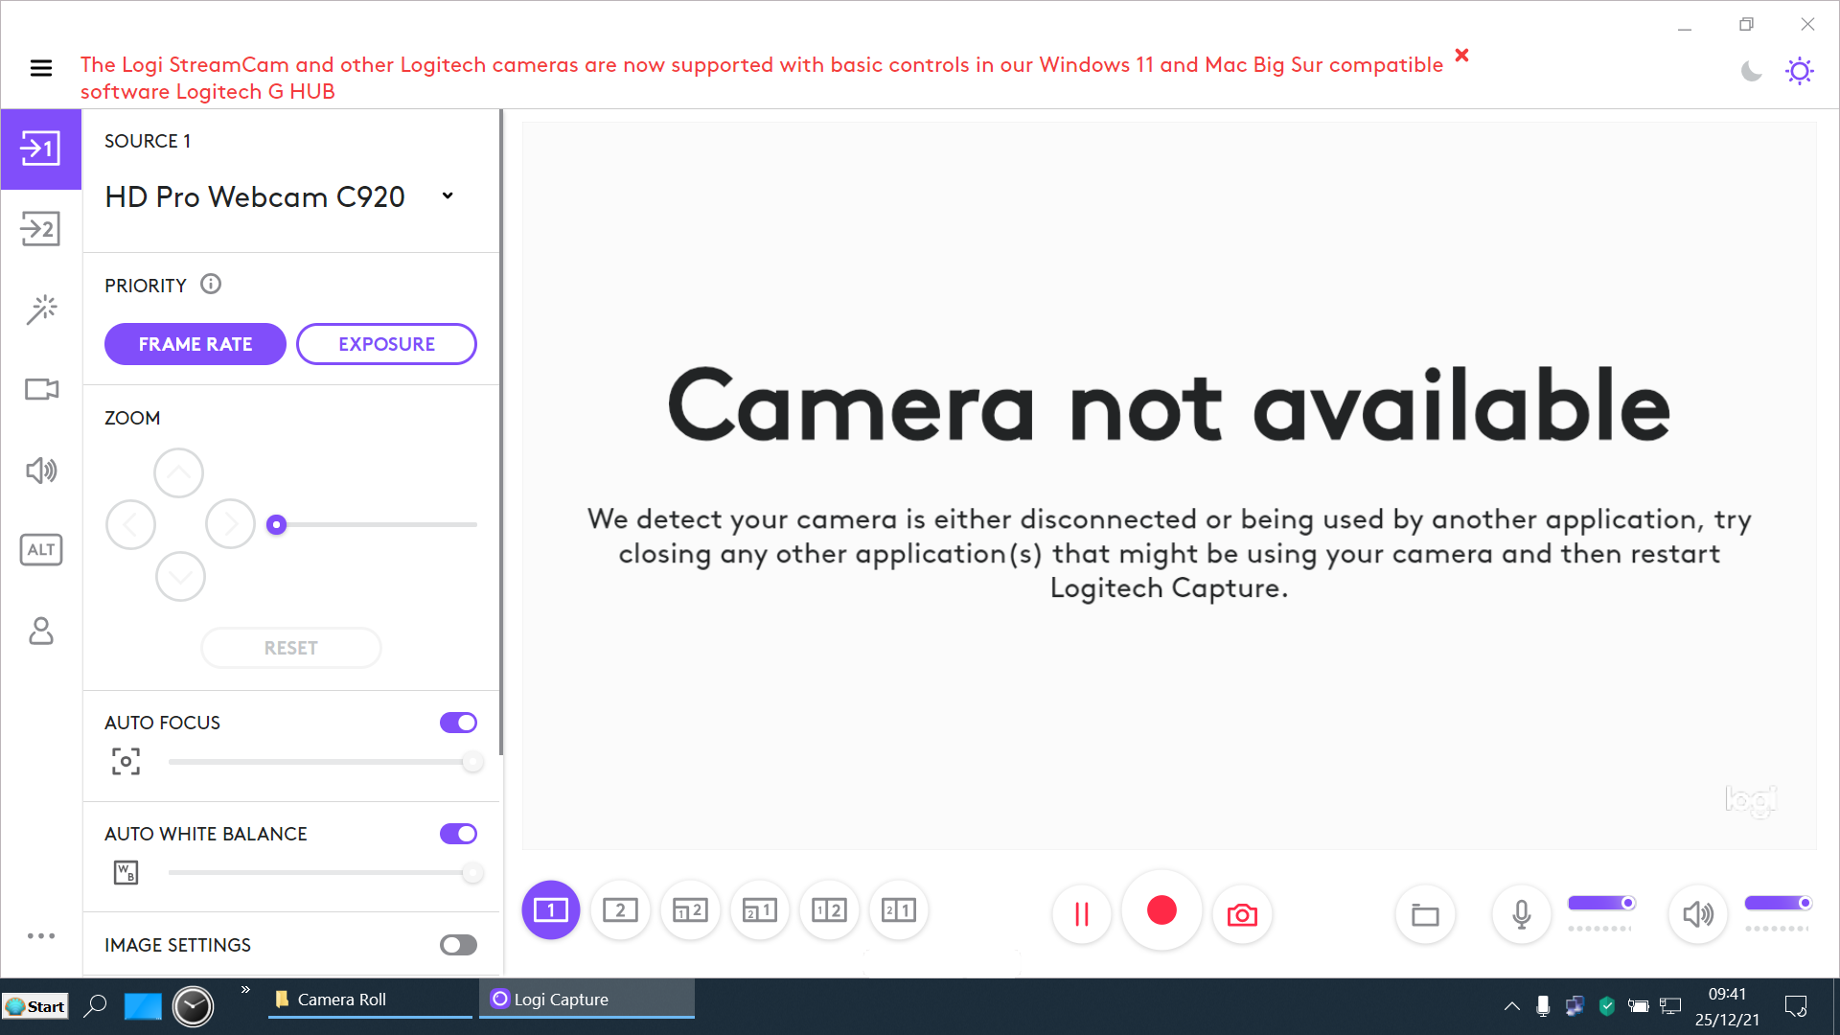Turn off Auto White Balance toggle
The image size is (1840, 1035).
[x=458, y=834]
